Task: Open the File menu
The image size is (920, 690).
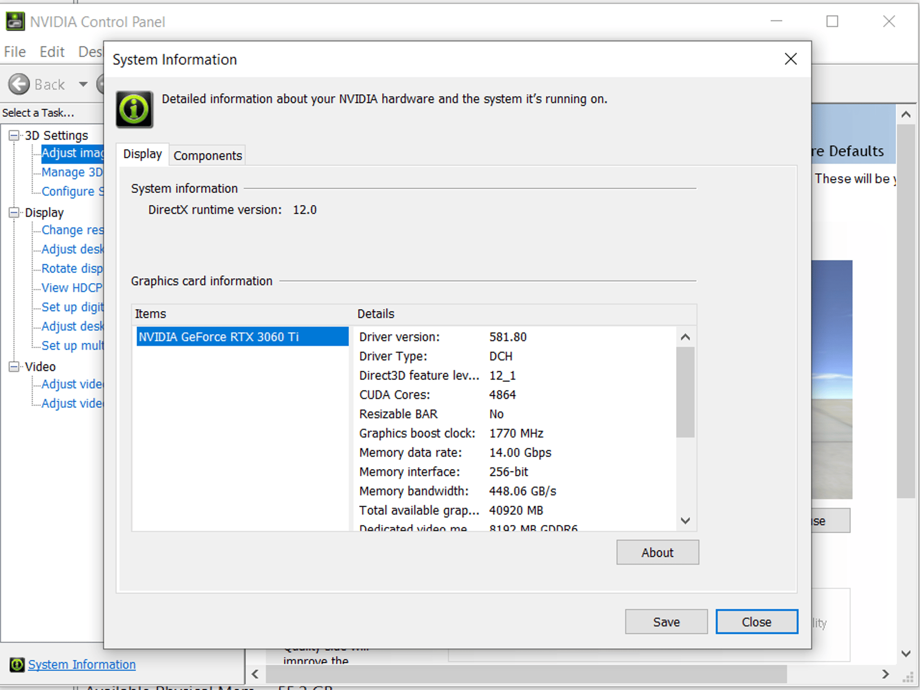Action: 15,52
